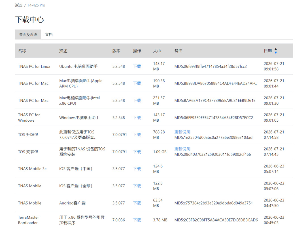Select description Mac电脑桌面助手(Apple ARM CPU)

pyautogui.click(x=81, y=83)
